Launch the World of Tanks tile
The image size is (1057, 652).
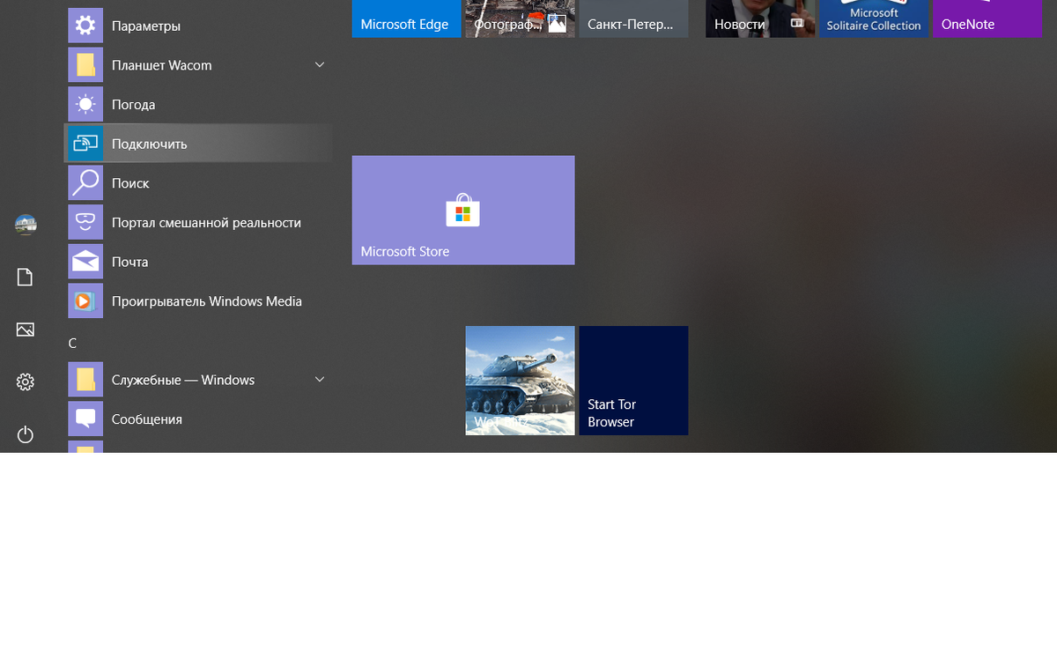(x=520, y=381)
